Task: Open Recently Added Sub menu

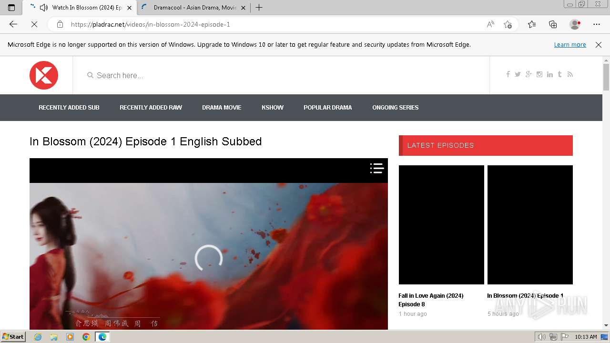Action: [x=69, y=108]
